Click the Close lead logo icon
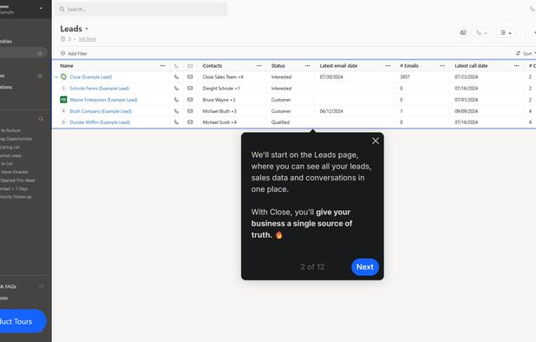The height and width of the screenshot is (342, 536). [63, 76]
